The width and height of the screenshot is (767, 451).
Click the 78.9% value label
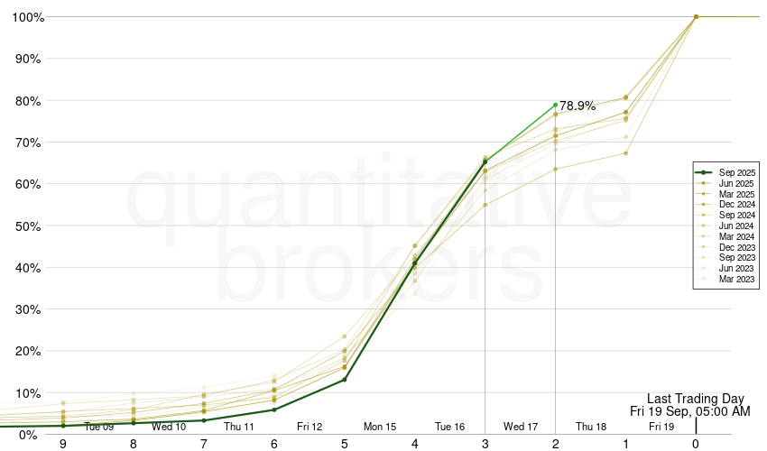tap(578, 106)
